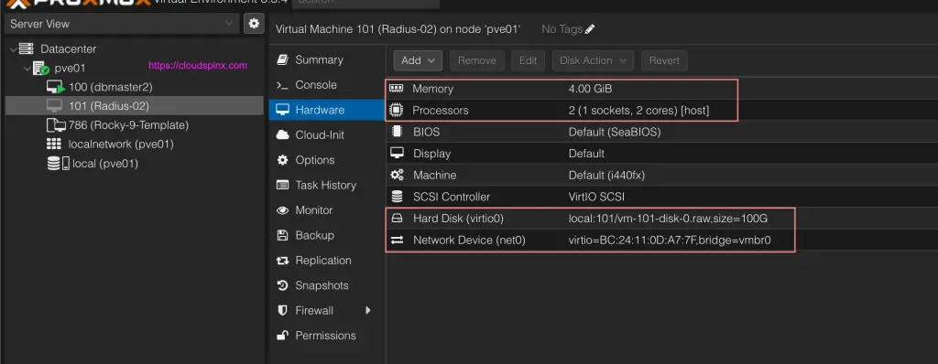Click the value 4.00 GiB

[590, 89]
